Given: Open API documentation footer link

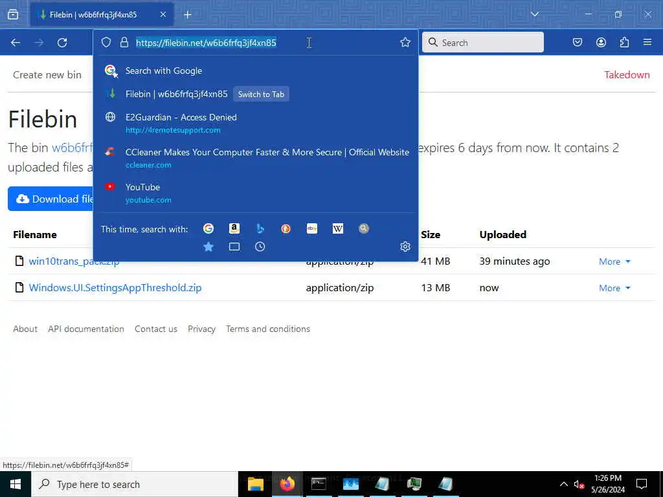Looking at the screenshot, I should (86, 329).
